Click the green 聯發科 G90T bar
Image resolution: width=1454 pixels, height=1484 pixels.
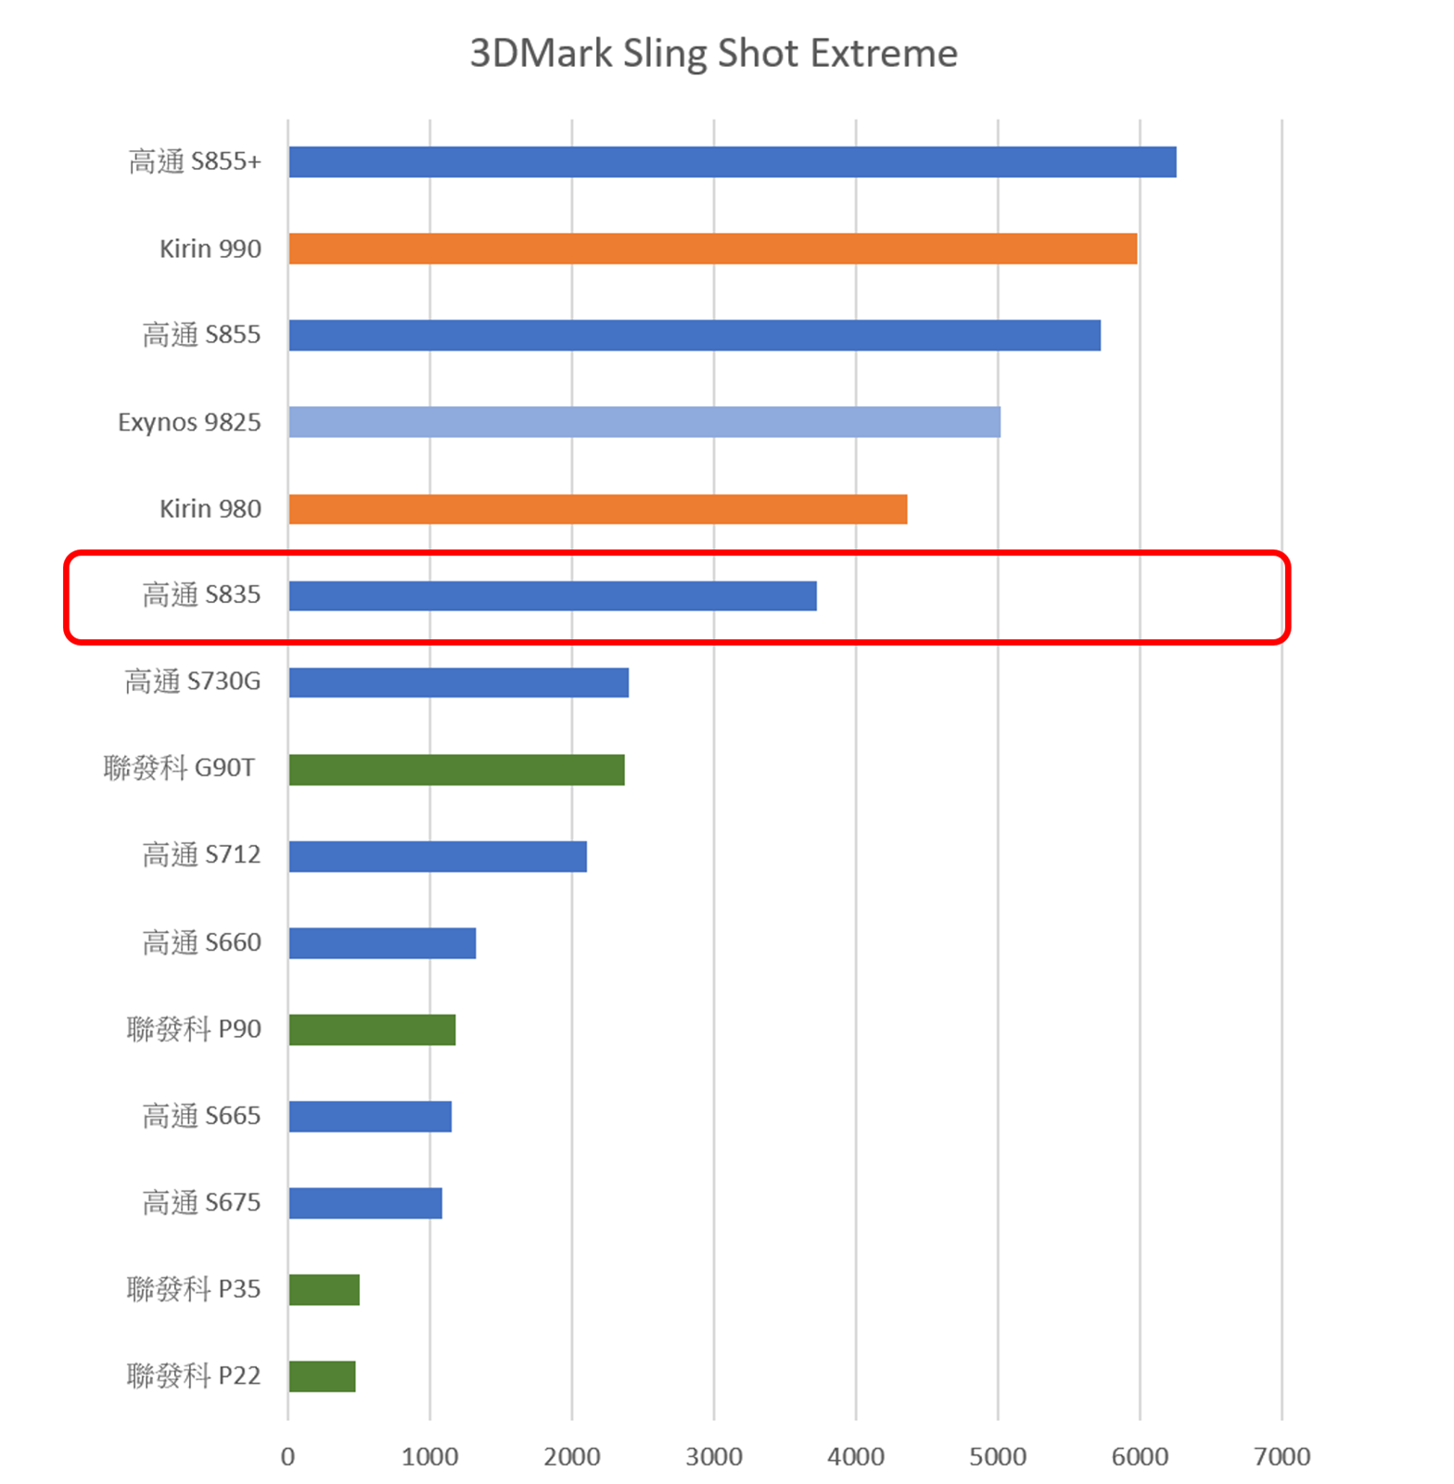click(456, 770)
